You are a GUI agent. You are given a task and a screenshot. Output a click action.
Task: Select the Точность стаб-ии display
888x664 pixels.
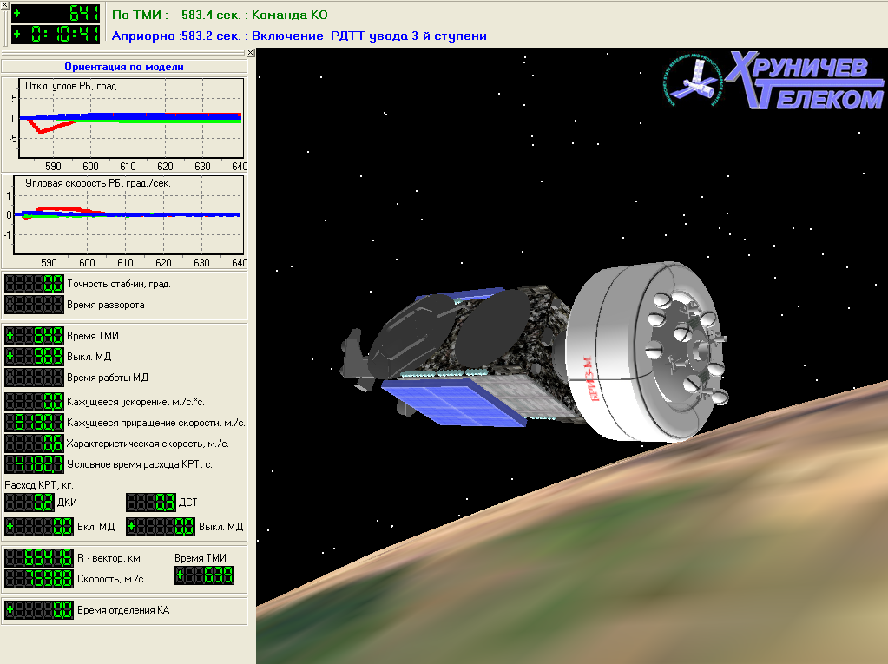[35, 284]
